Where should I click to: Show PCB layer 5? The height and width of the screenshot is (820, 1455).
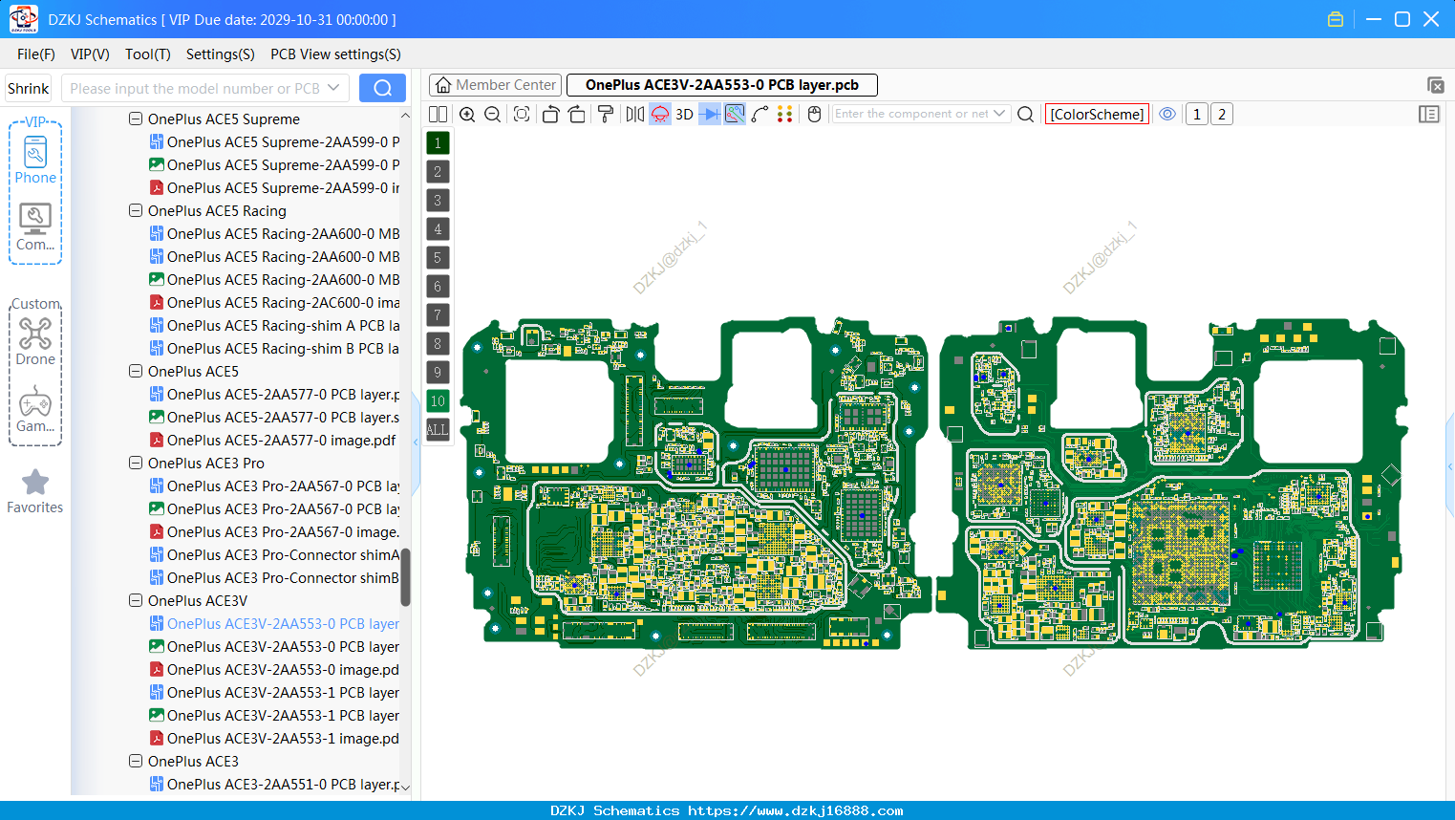pyautogui.click(x=438, y=258)
